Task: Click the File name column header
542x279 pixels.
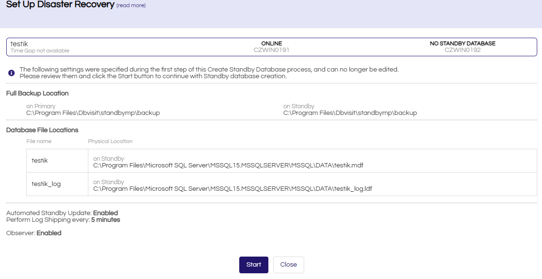Action: [39, 141]
